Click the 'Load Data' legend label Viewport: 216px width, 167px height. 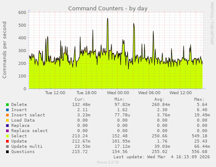tap(23, 120)
